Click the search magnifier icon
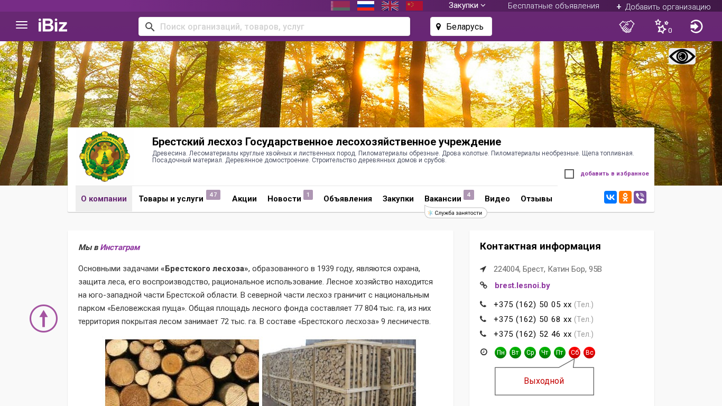 pos(150,26)
